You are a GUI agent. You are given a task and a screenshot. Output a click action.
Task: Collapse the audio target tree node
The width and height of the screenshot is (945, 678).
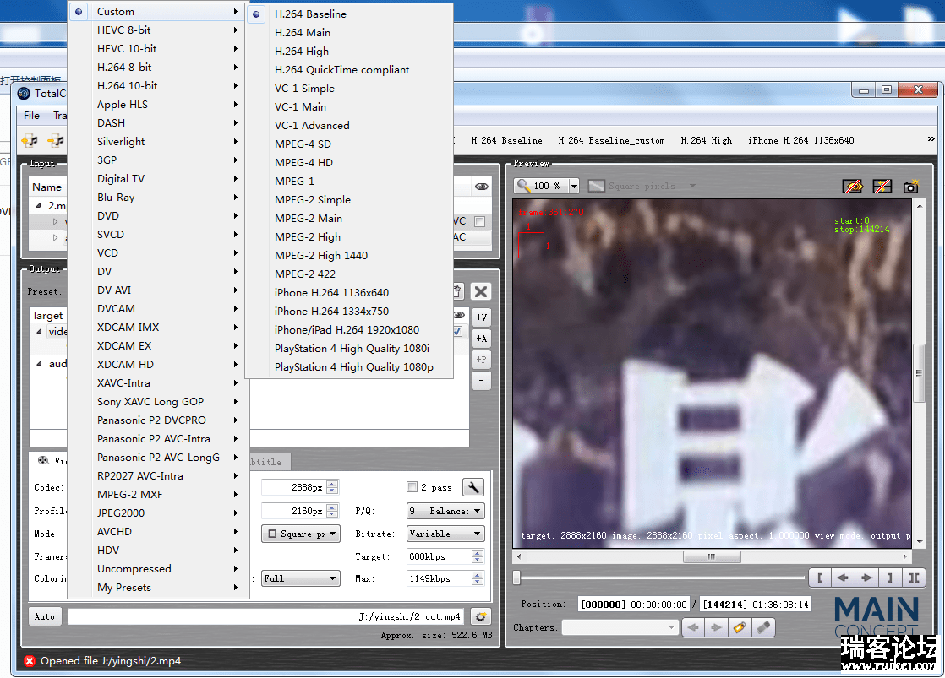(x=39, y=364)
